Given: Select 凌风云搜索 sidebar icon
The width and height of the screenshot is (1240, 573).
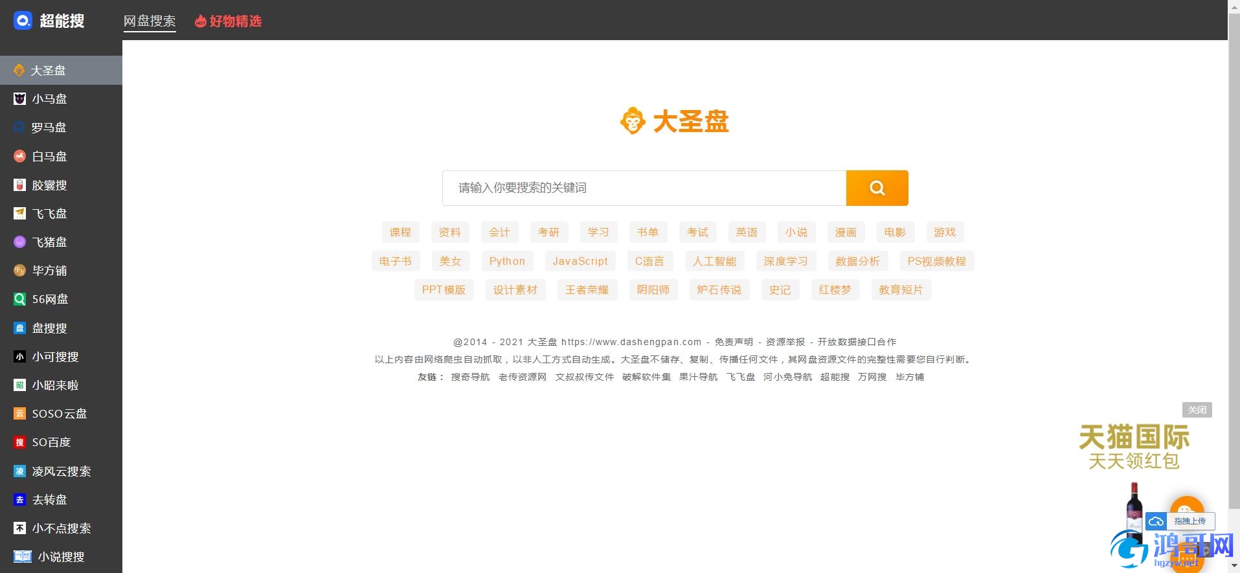Looking at the screenshot, I should coord(20,471).
